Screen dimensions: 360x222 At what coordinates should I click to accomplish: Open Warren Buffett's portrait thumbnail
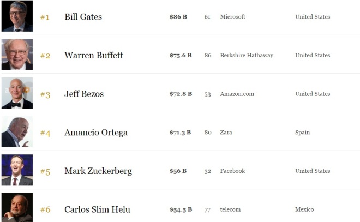pos(17,55)
